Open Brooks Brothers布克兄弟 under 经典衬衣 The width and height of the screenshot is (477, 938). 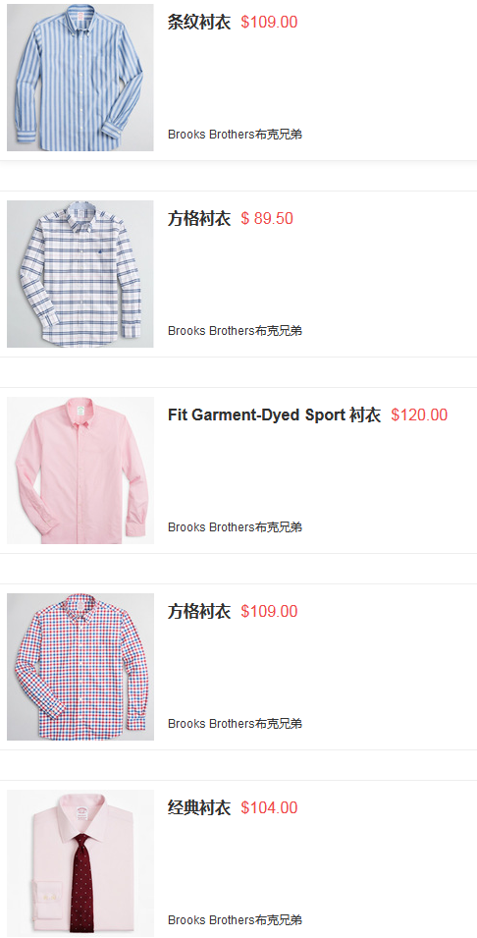pos(235,920)
